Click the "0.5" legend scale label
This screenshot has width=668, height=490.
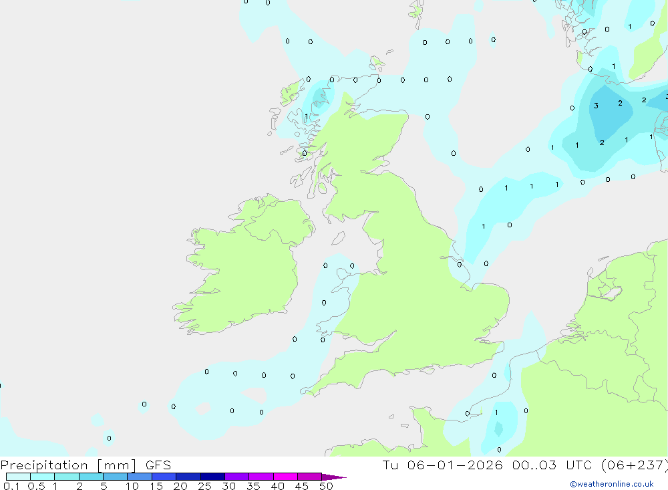click(36, 486)
